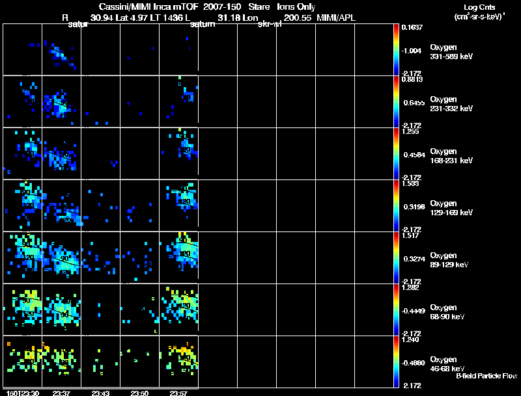Click the 'skr-wl' label above the panels
The width and height of the screenshot is (521, 396).
click(x=270, y=24)
